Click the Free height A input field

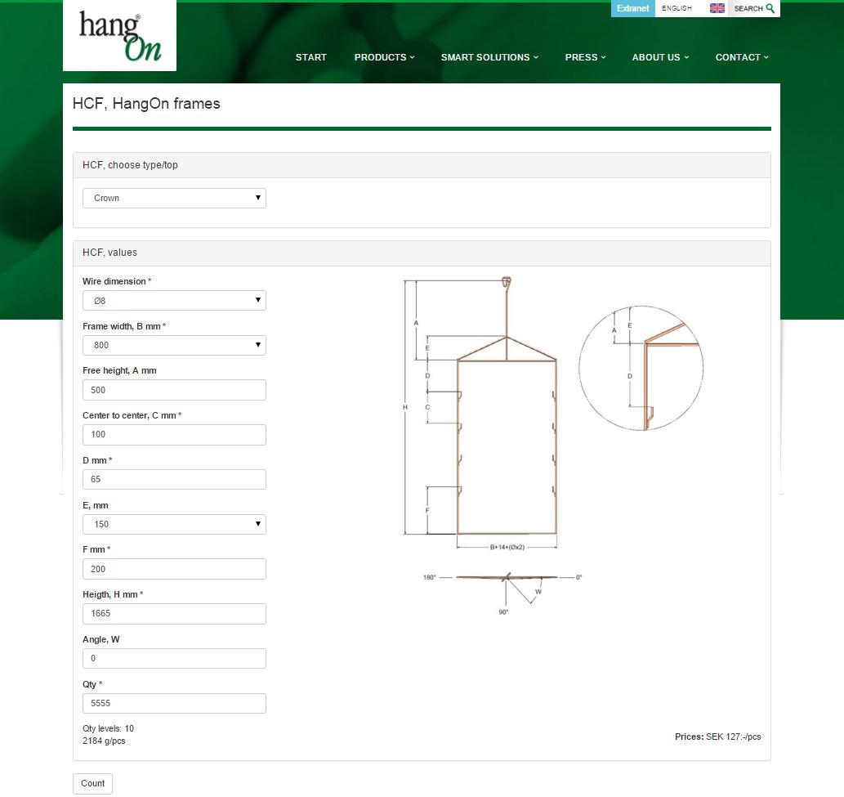click(174, 390)
